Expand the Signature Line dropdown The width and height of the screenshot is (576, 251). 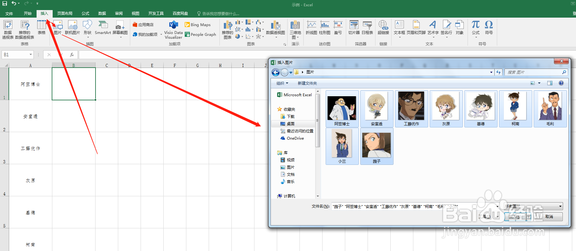tap(446, 37)
